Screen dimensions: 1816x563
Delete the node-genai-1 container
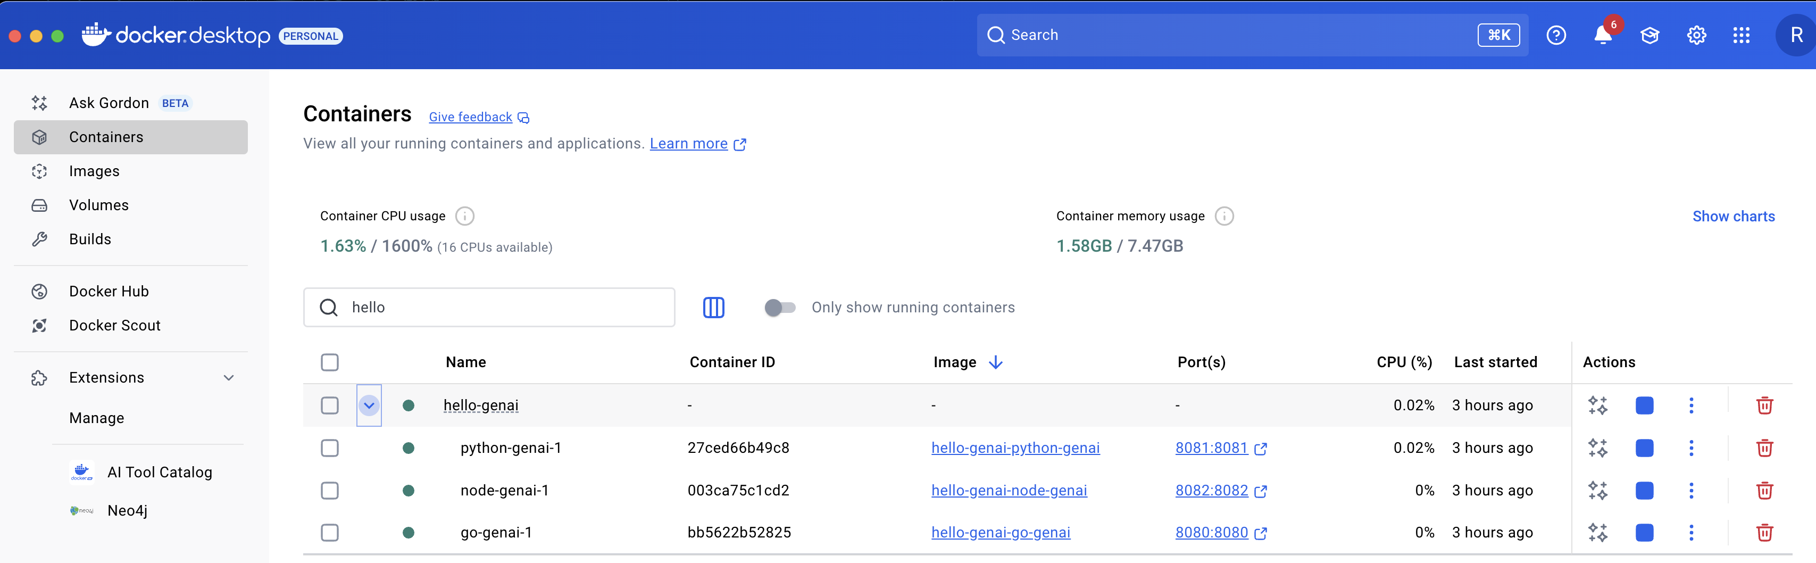pyautogui.click(x=1764, y=490)
